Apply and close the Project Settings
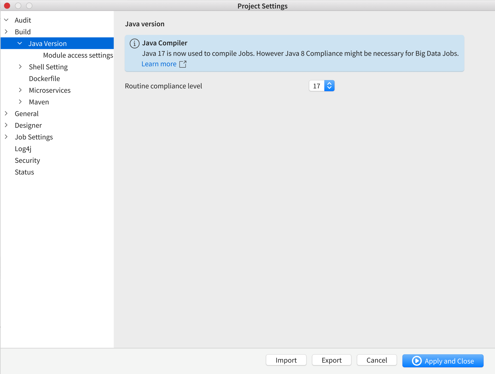 443,361
